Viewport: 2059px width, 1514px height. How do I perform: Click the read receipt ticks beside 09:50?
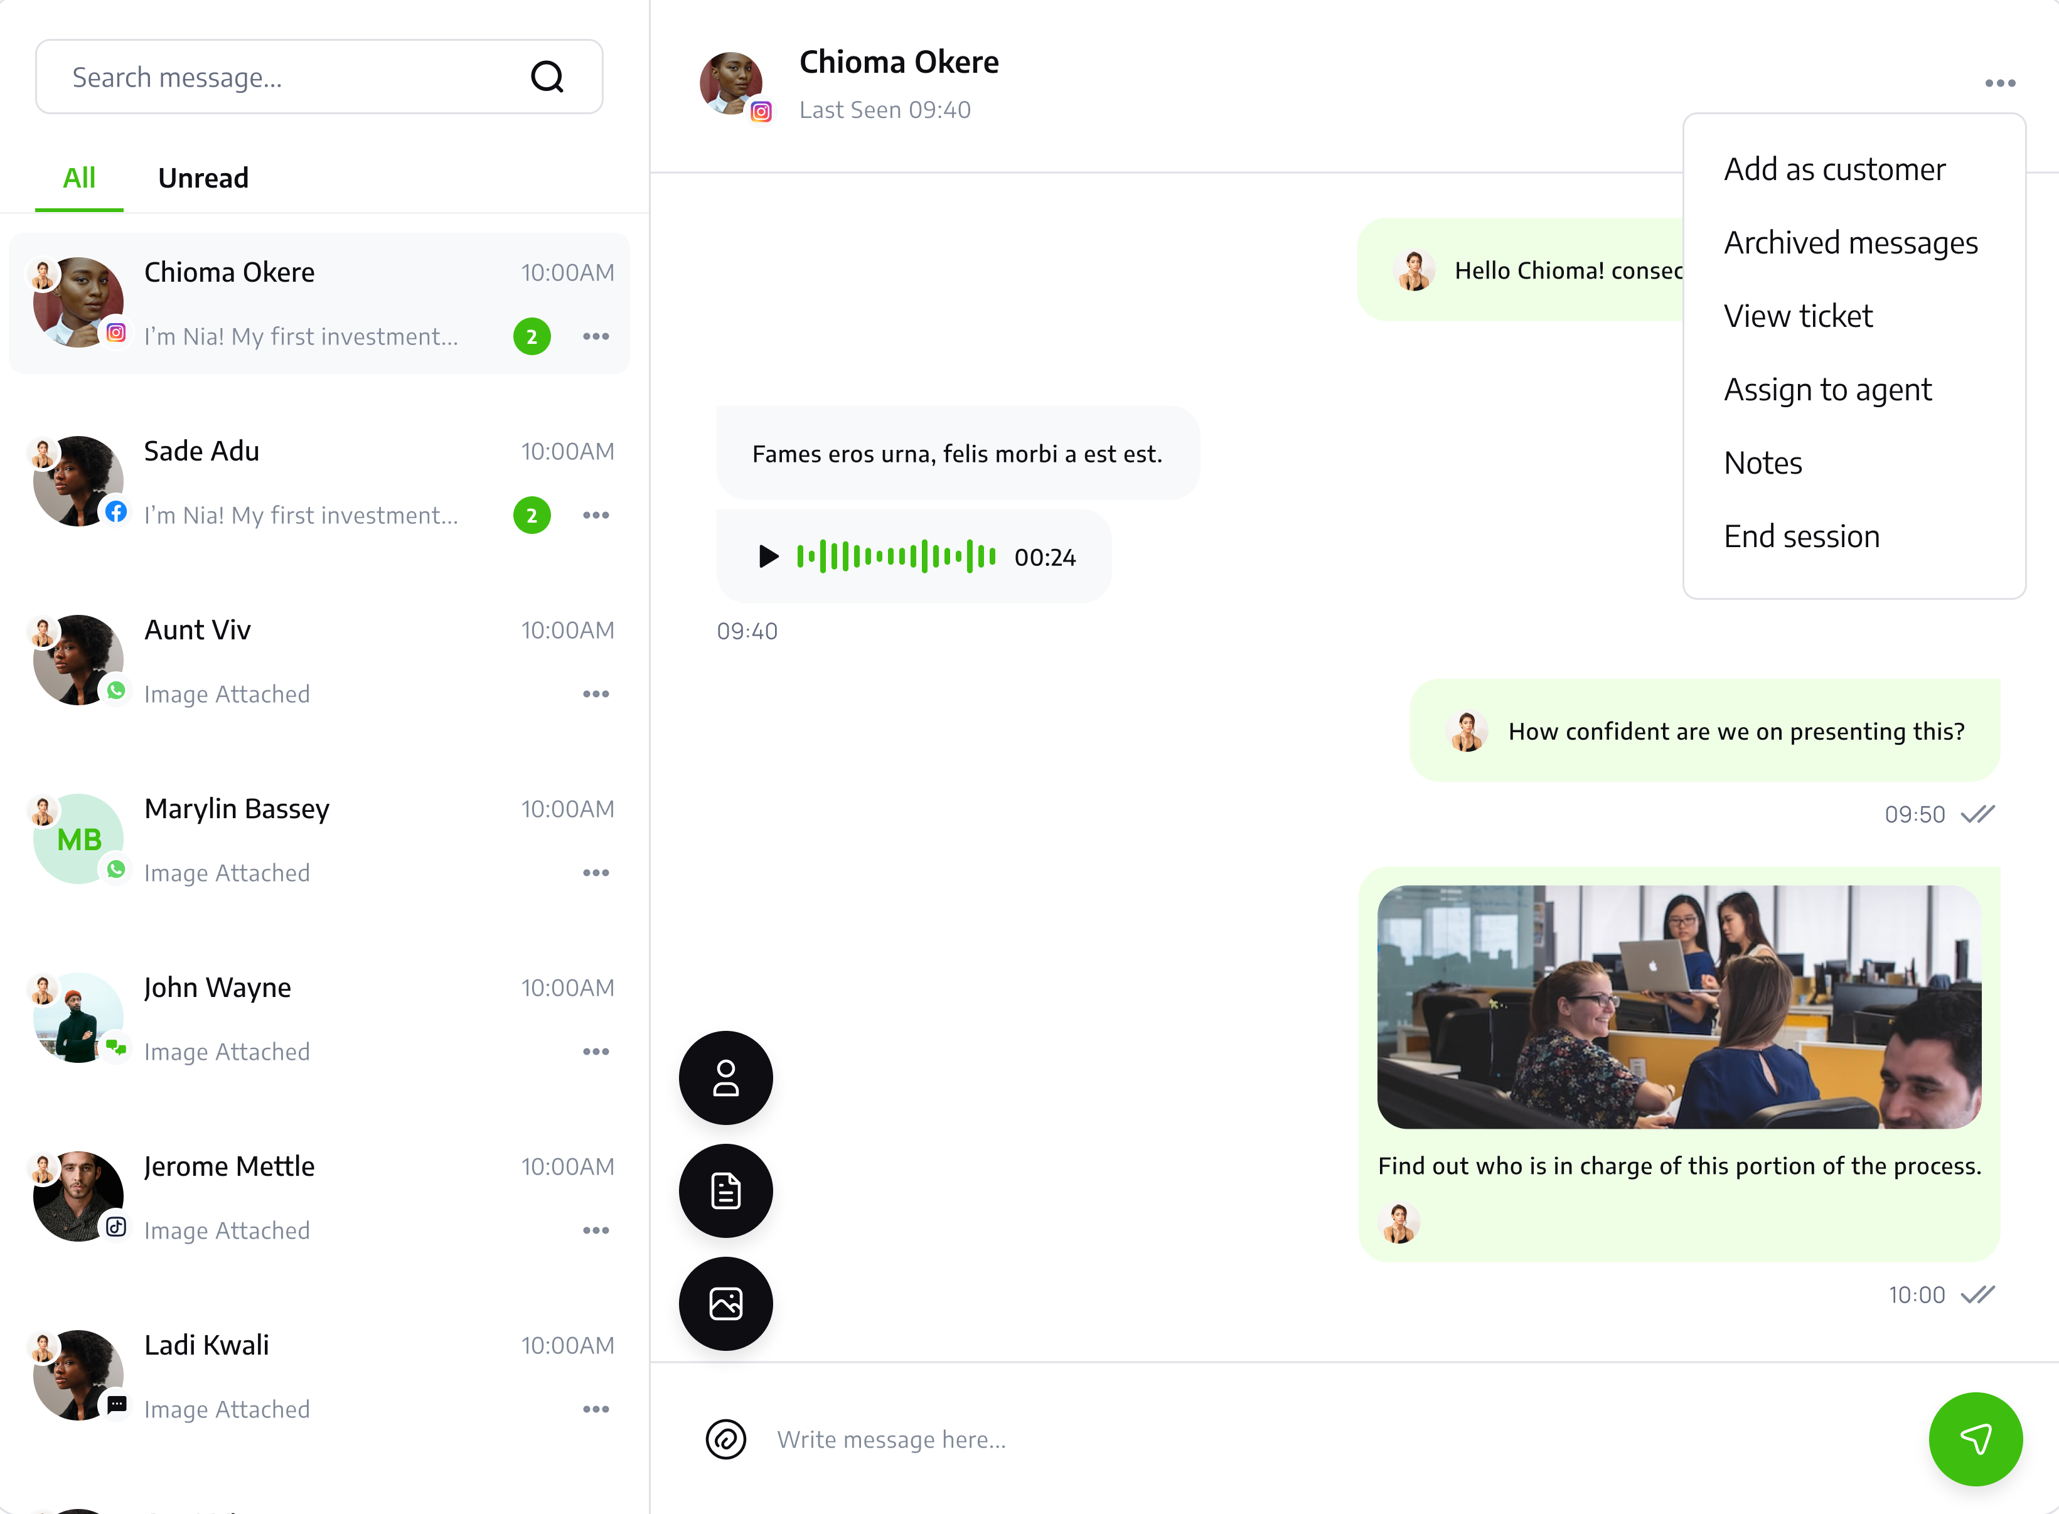pyautogui.click(x=1977, y=814)
